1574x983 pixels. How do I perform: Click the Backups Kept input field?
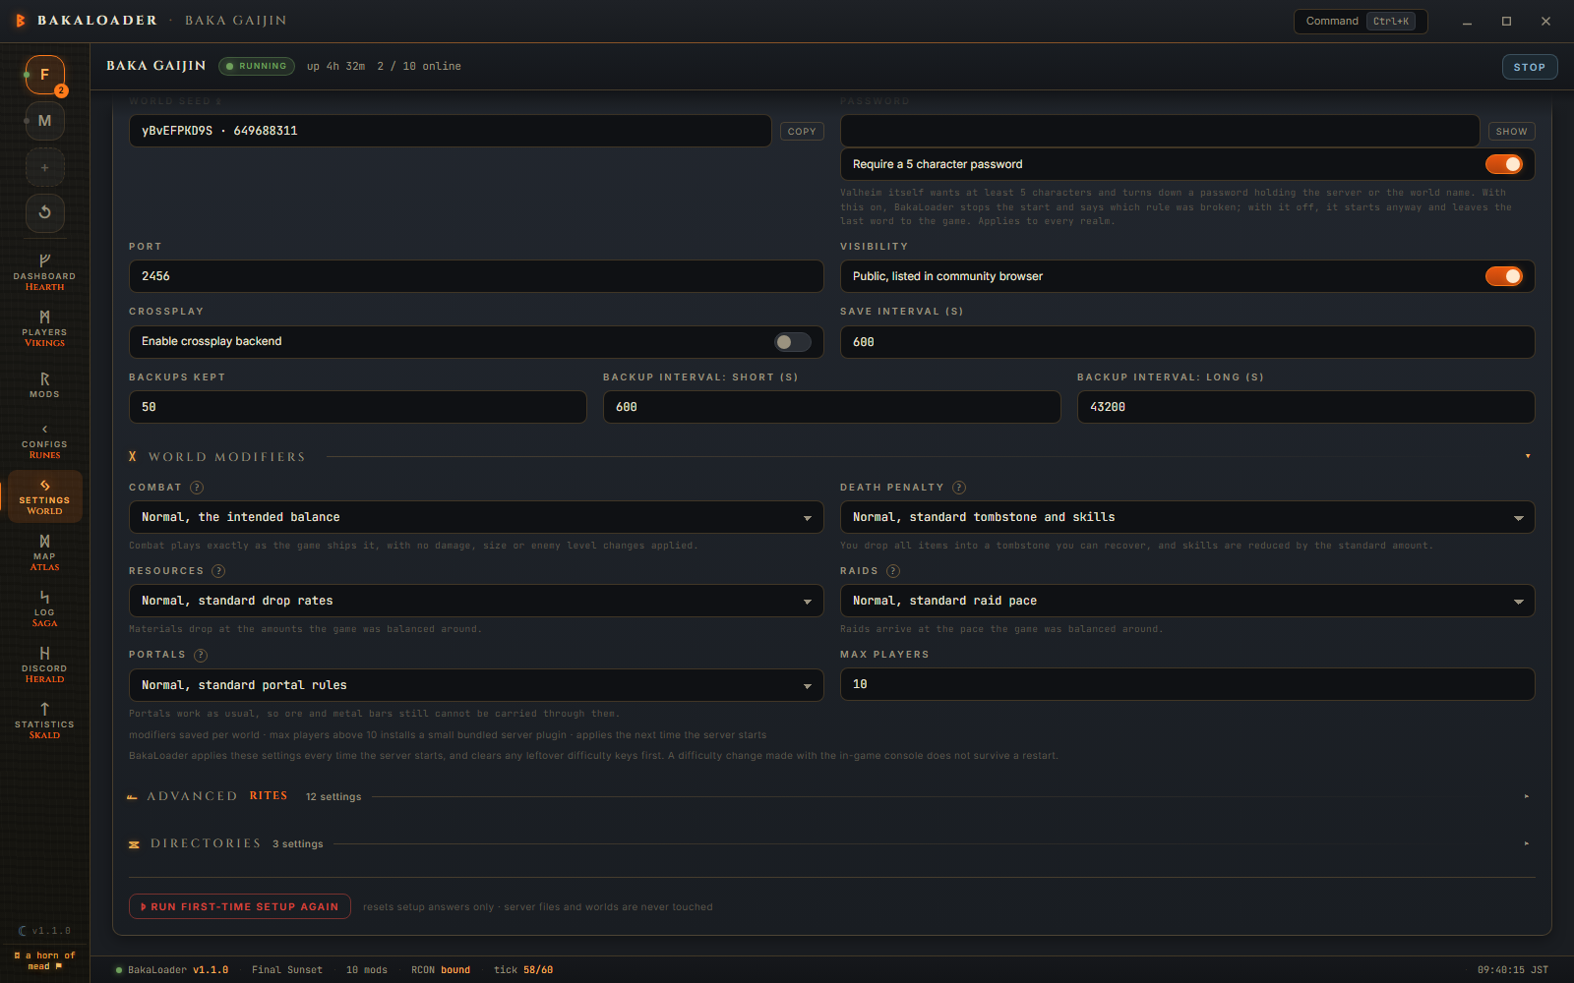358,407
